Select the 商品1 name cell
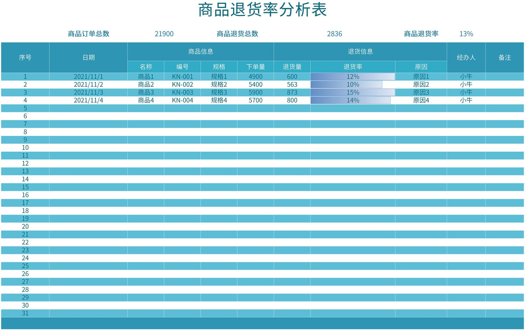The height and width of the screenshot is (331, 525). click(x=146, y=77)
